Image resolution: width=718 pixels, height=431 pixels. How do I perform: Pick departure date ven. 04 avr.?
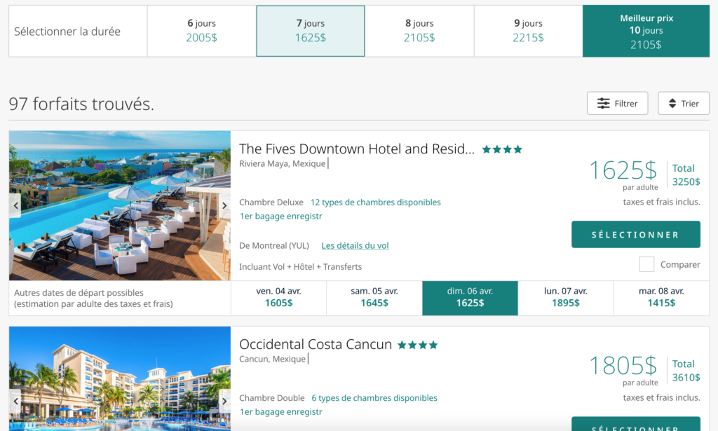point(278,298)
